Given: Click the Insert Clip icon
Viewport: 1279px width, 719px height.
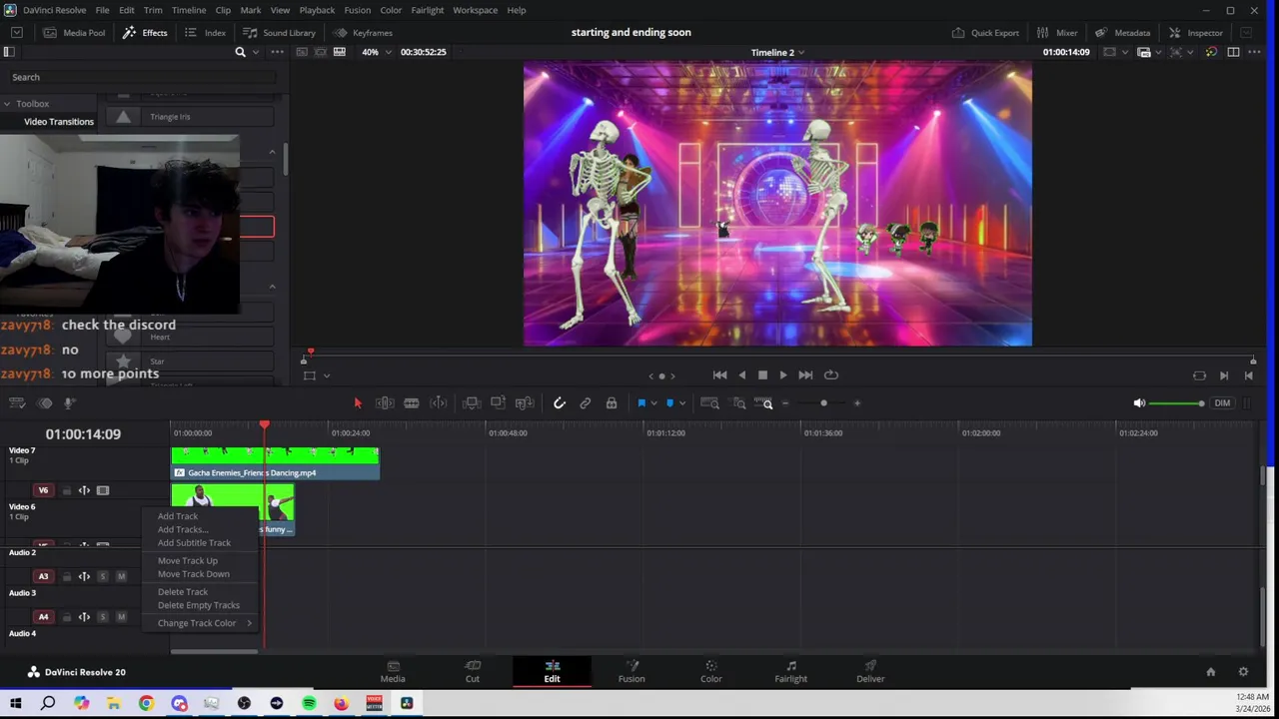Looking at the screenshot, I should (x=472, y=403).
